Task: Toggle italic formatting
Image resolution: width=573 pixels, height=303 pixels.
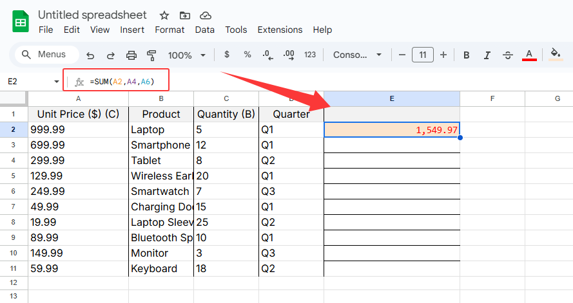Action: pos(487,55)
